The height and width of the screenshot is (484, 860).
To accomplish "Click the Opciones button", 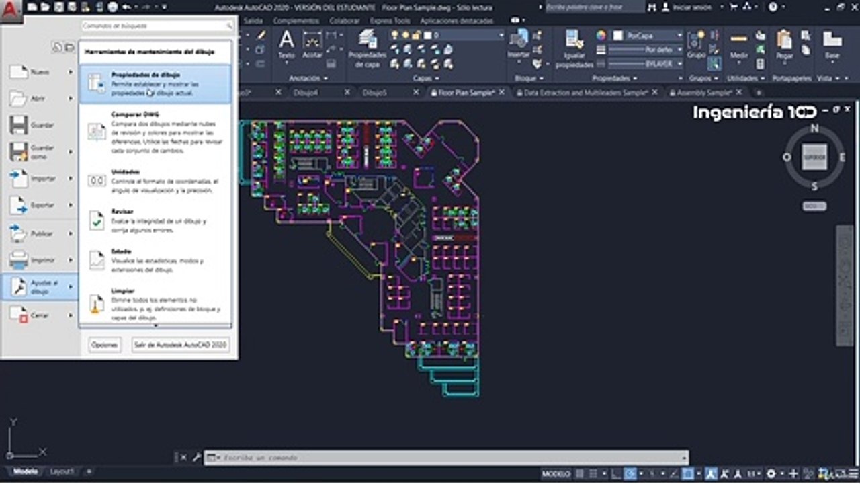I will point(105,345).
